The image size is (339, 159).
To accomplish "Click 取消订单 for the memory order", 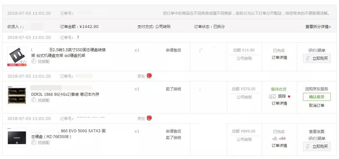I will click(317, 105).
